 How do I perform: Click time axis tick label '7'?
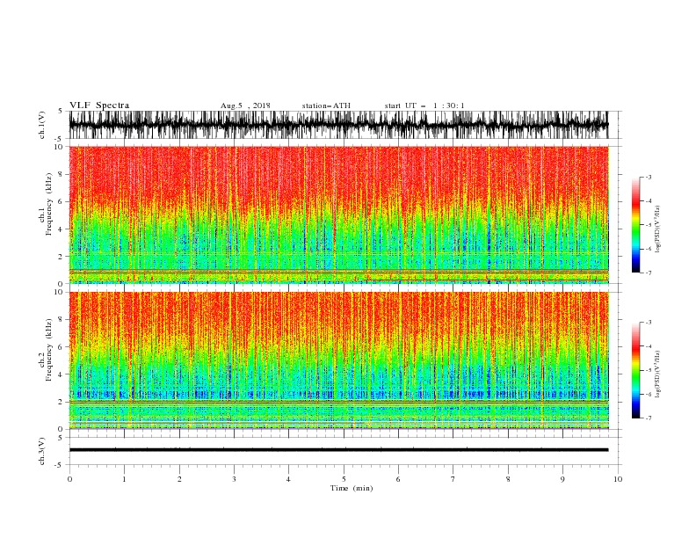(453, 479)
